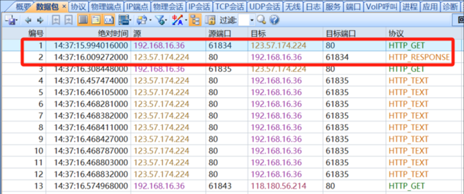Click the funnel filter icon
Screen dimensions: 464x194
[160, 20]
